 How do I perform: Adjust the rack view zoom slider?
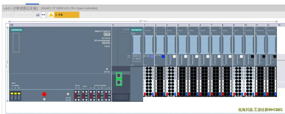(12, 15)
